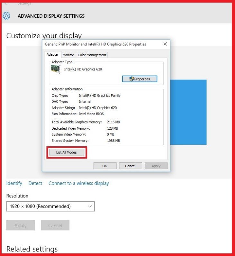
Task: Click the DAC Type value Internal
Action: 85,102
